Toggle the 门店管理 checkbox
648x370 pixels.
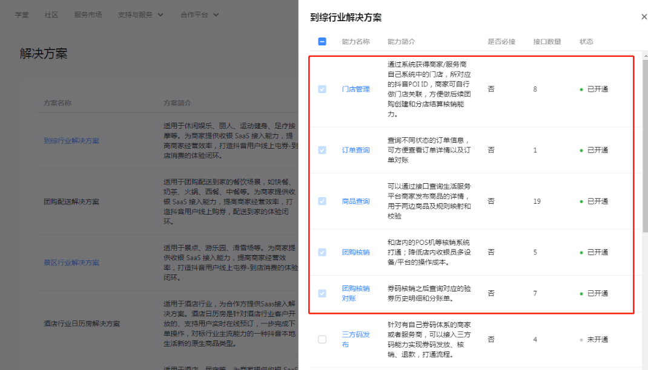click(322, 89)
